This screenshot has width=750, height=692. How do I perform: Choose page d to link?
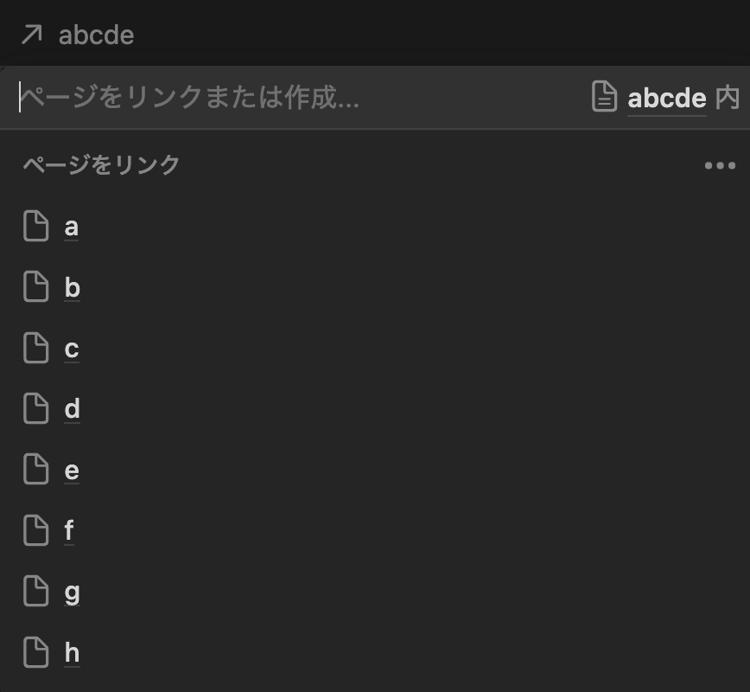[x=375, y=408]
